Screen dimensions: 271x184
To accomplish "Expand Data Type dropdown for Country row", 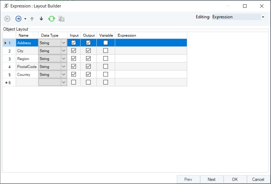I will point(64,74).
